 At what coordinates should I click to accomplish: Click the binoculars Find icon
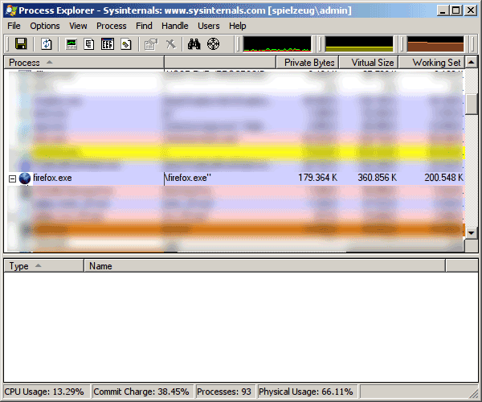(x=194, y=44)
